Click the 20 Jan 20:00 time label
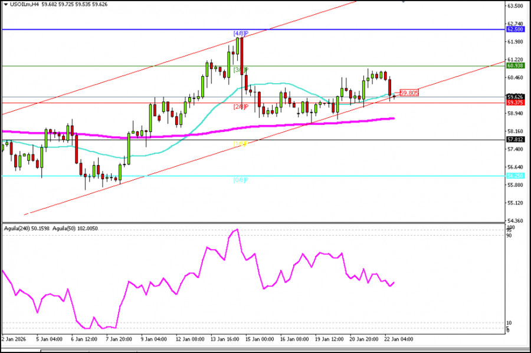531x353 pixels. 364,339
